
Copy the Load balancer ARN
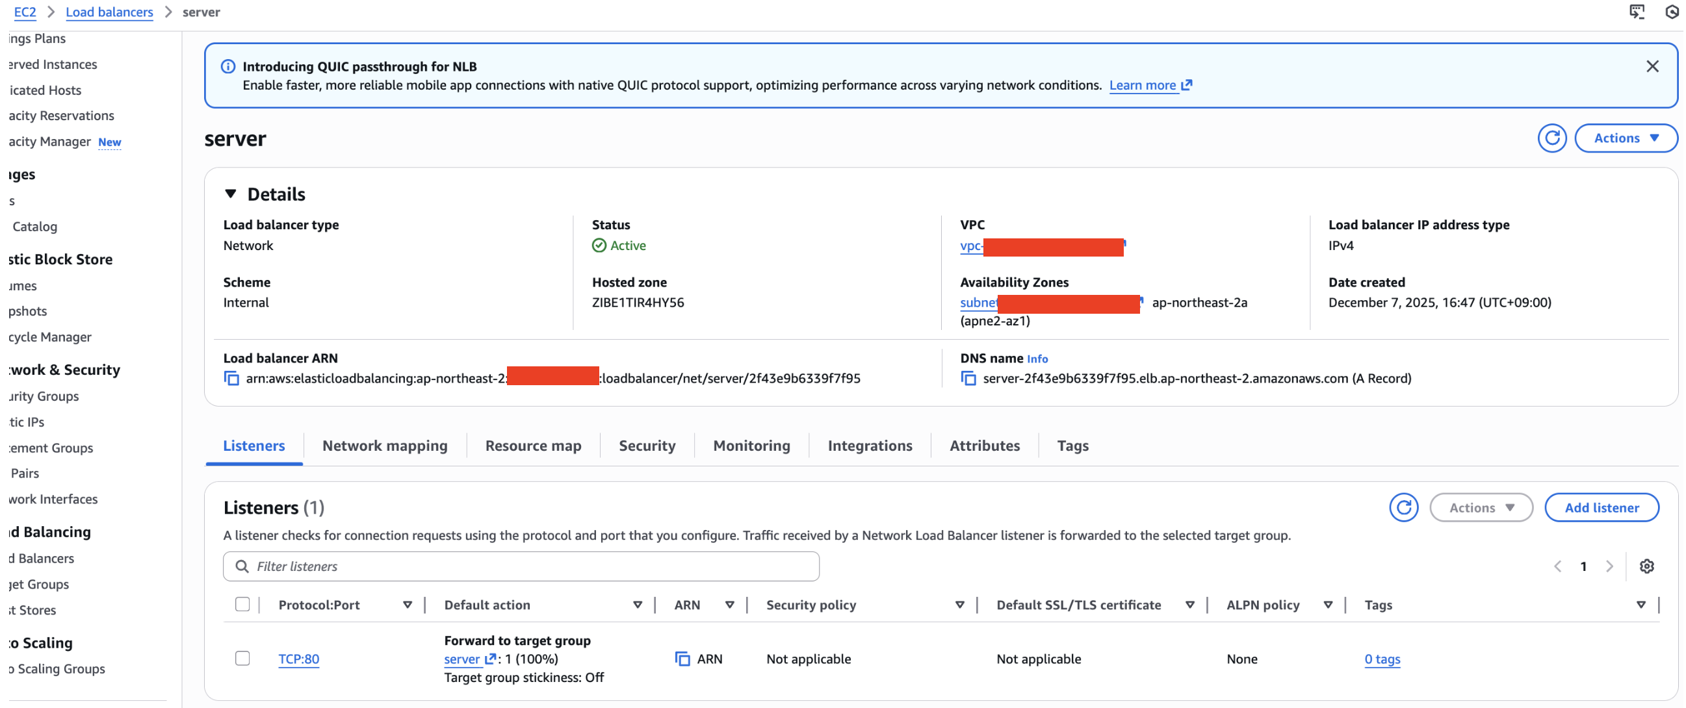coord(231,379)
